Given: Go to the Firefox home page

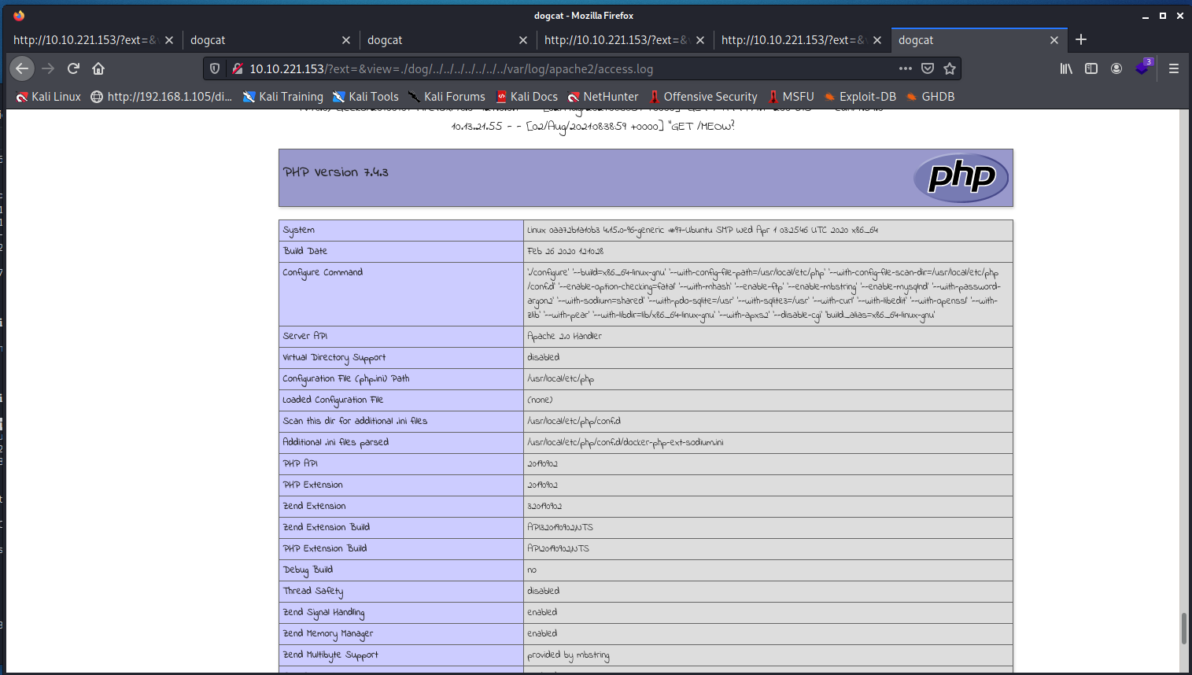Looking at the screenshot, I should click(x=98, y=68).
